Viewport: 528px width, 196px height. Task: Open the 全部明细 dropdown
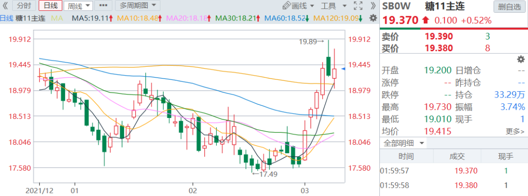pos(404,143)
